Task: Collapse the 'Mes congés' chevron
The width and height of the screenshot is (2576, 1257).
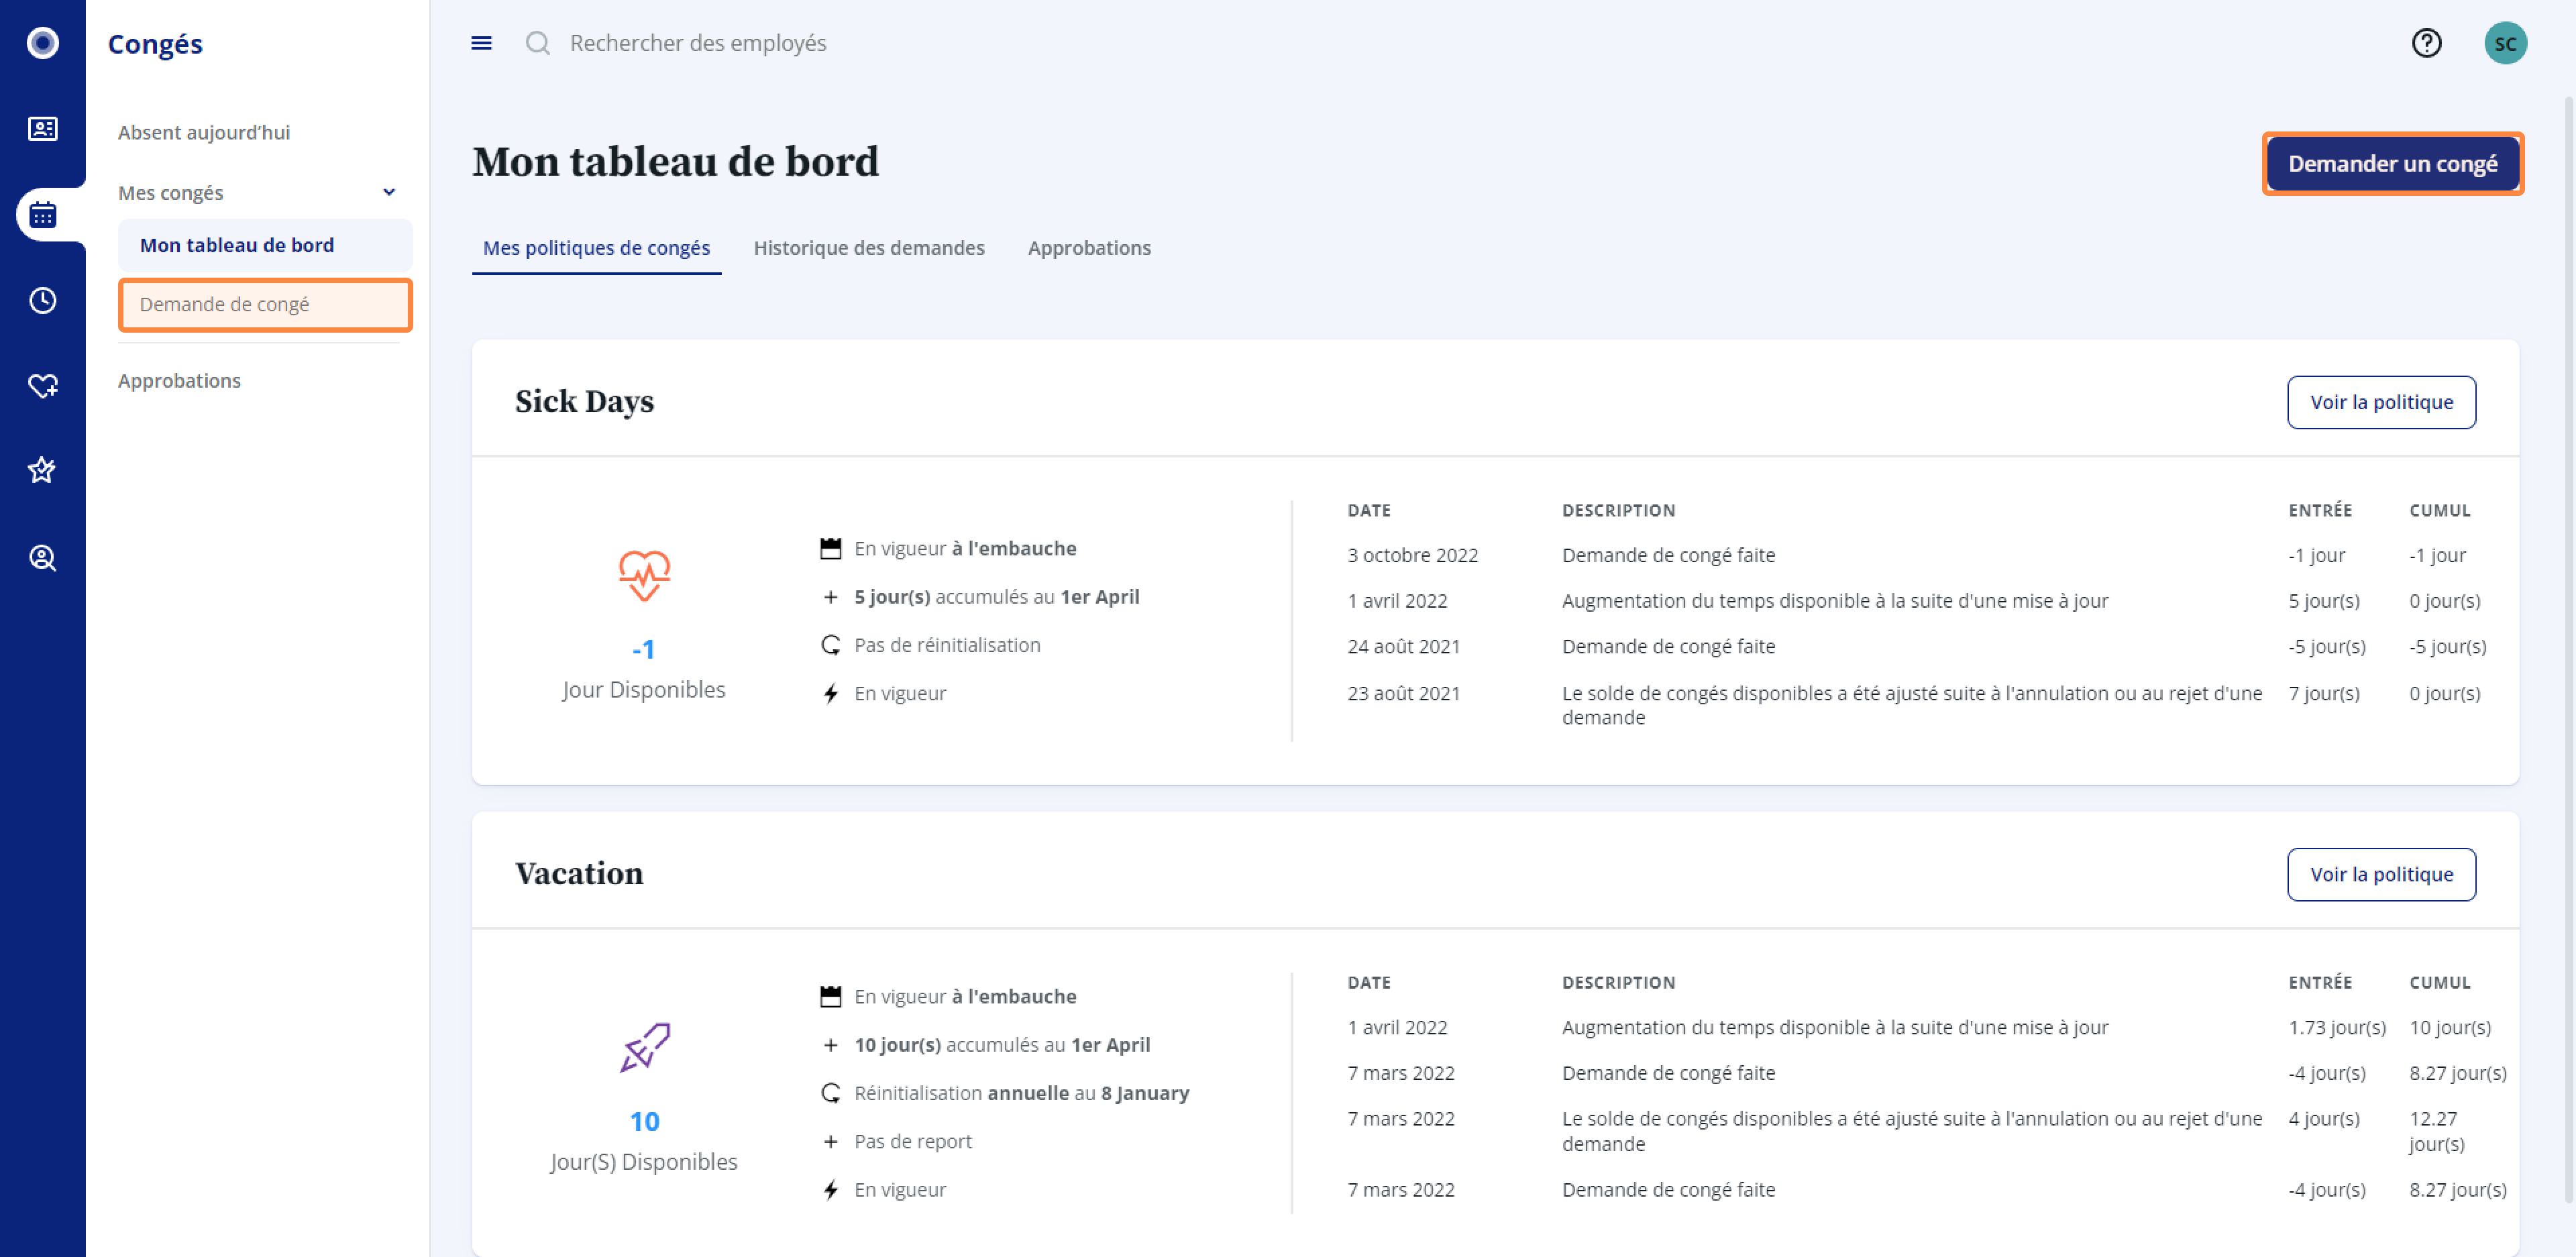Action: point(389,192)
